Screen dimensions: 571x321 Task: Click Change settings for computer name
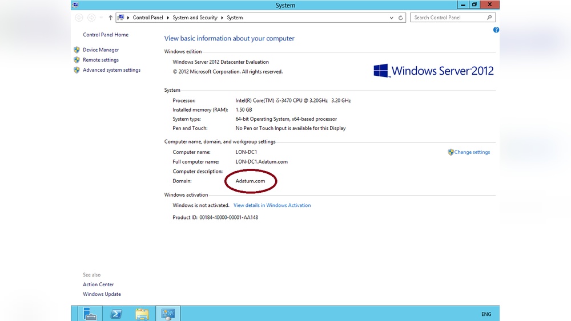click(x=472, y=152)
